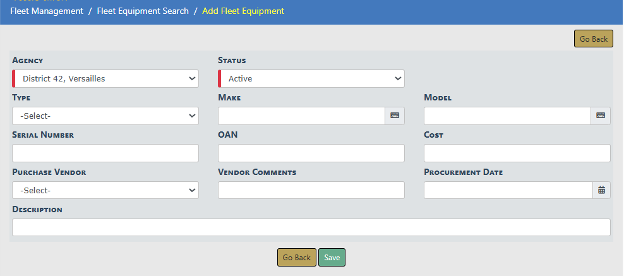Focus the Description text box
The width and height of the screenshot is (624, 276).
pos(311,227)
